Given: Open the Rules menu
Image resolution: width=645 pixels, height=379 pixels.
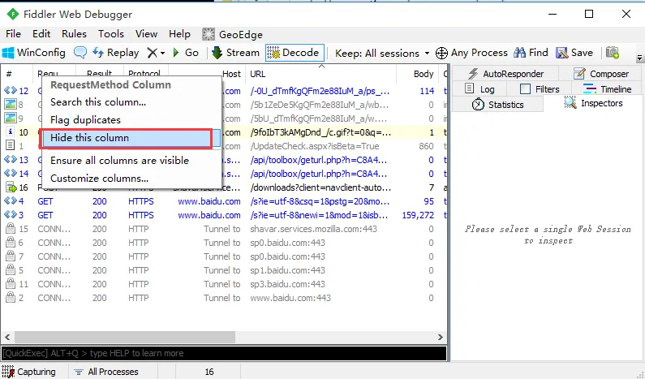Looking at the screenshot, I should tap(74, 34).
